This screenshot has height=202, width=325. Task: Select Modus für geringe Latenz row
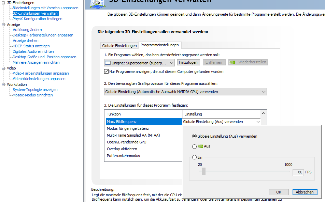click(x=144, y=128)
